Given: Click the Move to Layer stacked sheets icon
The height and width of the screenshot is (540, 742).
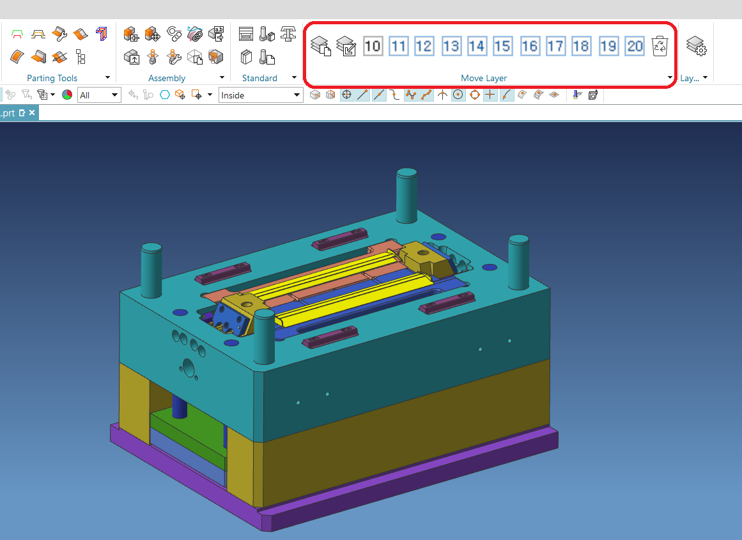Looking at the screenshot, I should coord(346,46).
